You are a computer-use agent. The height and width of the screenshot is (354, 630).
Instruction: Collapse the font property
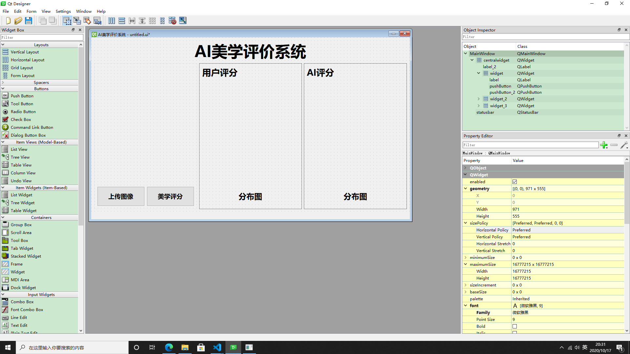[x=465, y=305]
